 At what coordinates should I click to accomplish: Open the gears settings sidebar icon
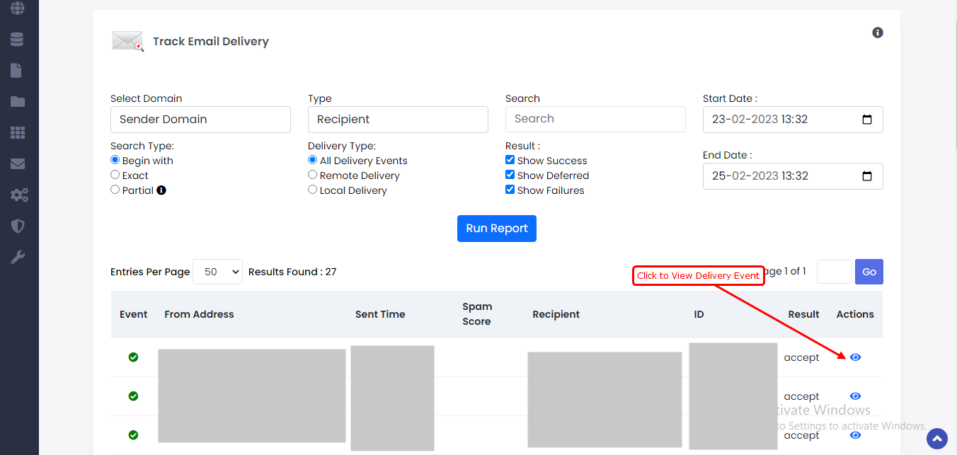pyautogui.click(x=18, y=195)
